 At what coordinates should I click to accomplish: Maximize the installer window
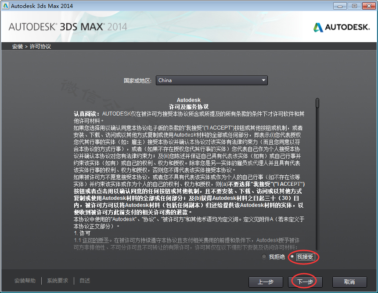coord(354,6)
